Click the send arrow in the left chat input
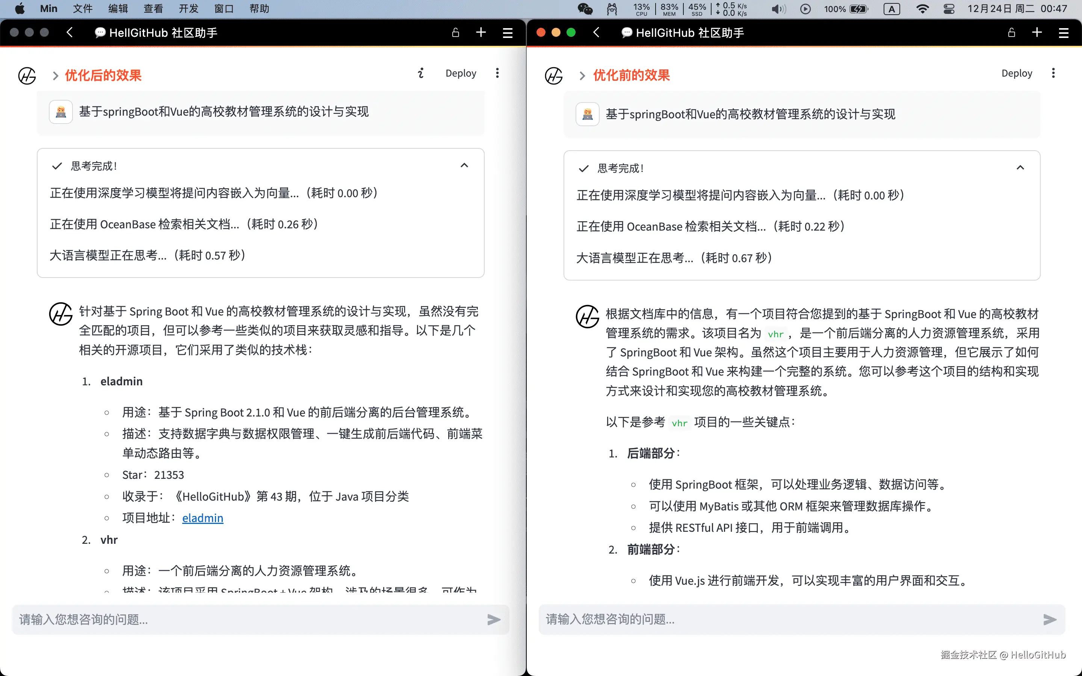This screenshot has height=676, width=1082. click(x=494, y=619)
